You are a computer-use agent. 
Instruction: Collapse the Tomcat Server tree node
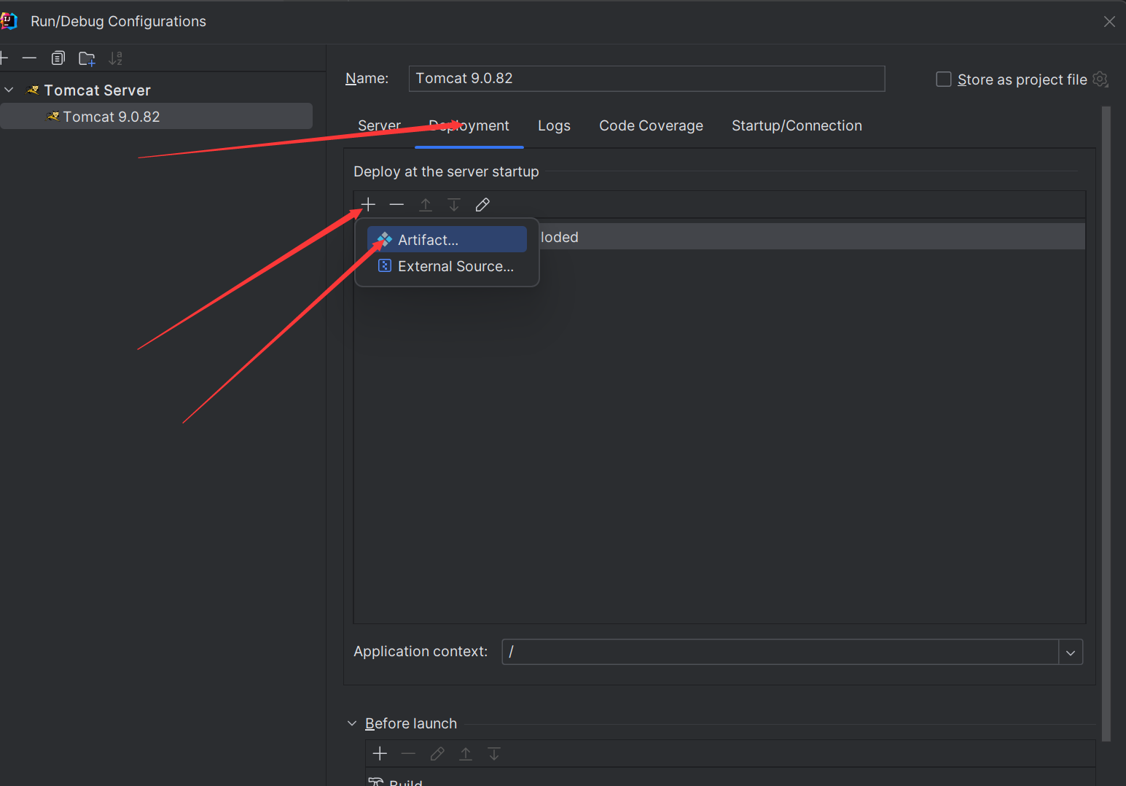point(9,90)
